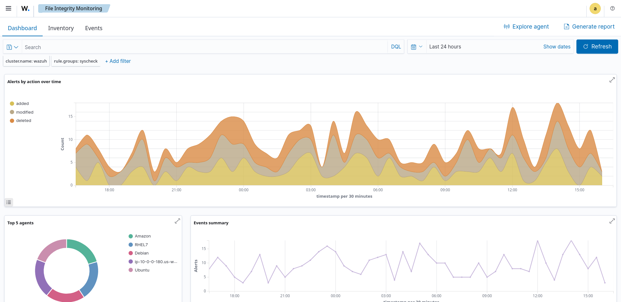Screen dimensions: 621x302
Task: Hide the Amazon agent in Top 5 agents legend
Action: 140,236
